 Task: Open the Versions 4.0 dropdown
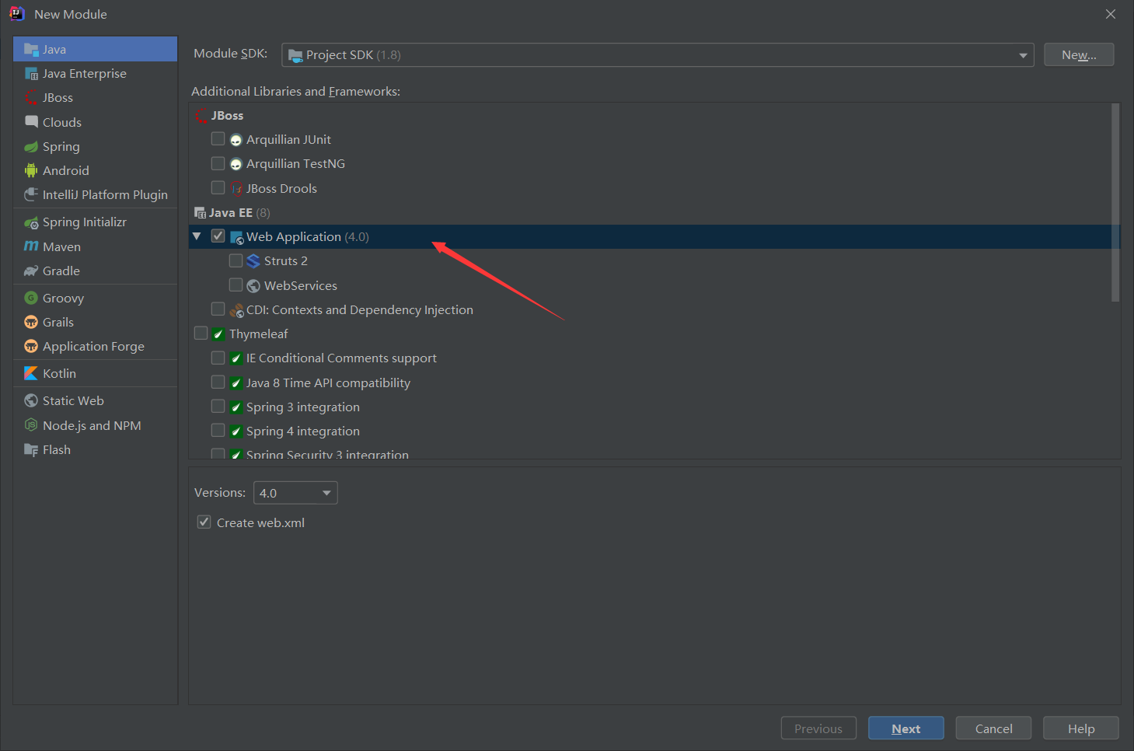point(295,493)
